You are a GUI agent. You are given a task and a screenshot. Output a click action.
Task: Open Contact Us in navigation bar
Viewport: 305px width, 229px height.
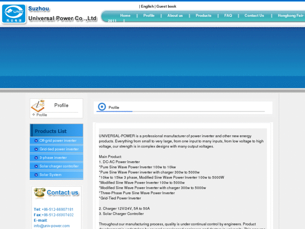coord(254,16)
